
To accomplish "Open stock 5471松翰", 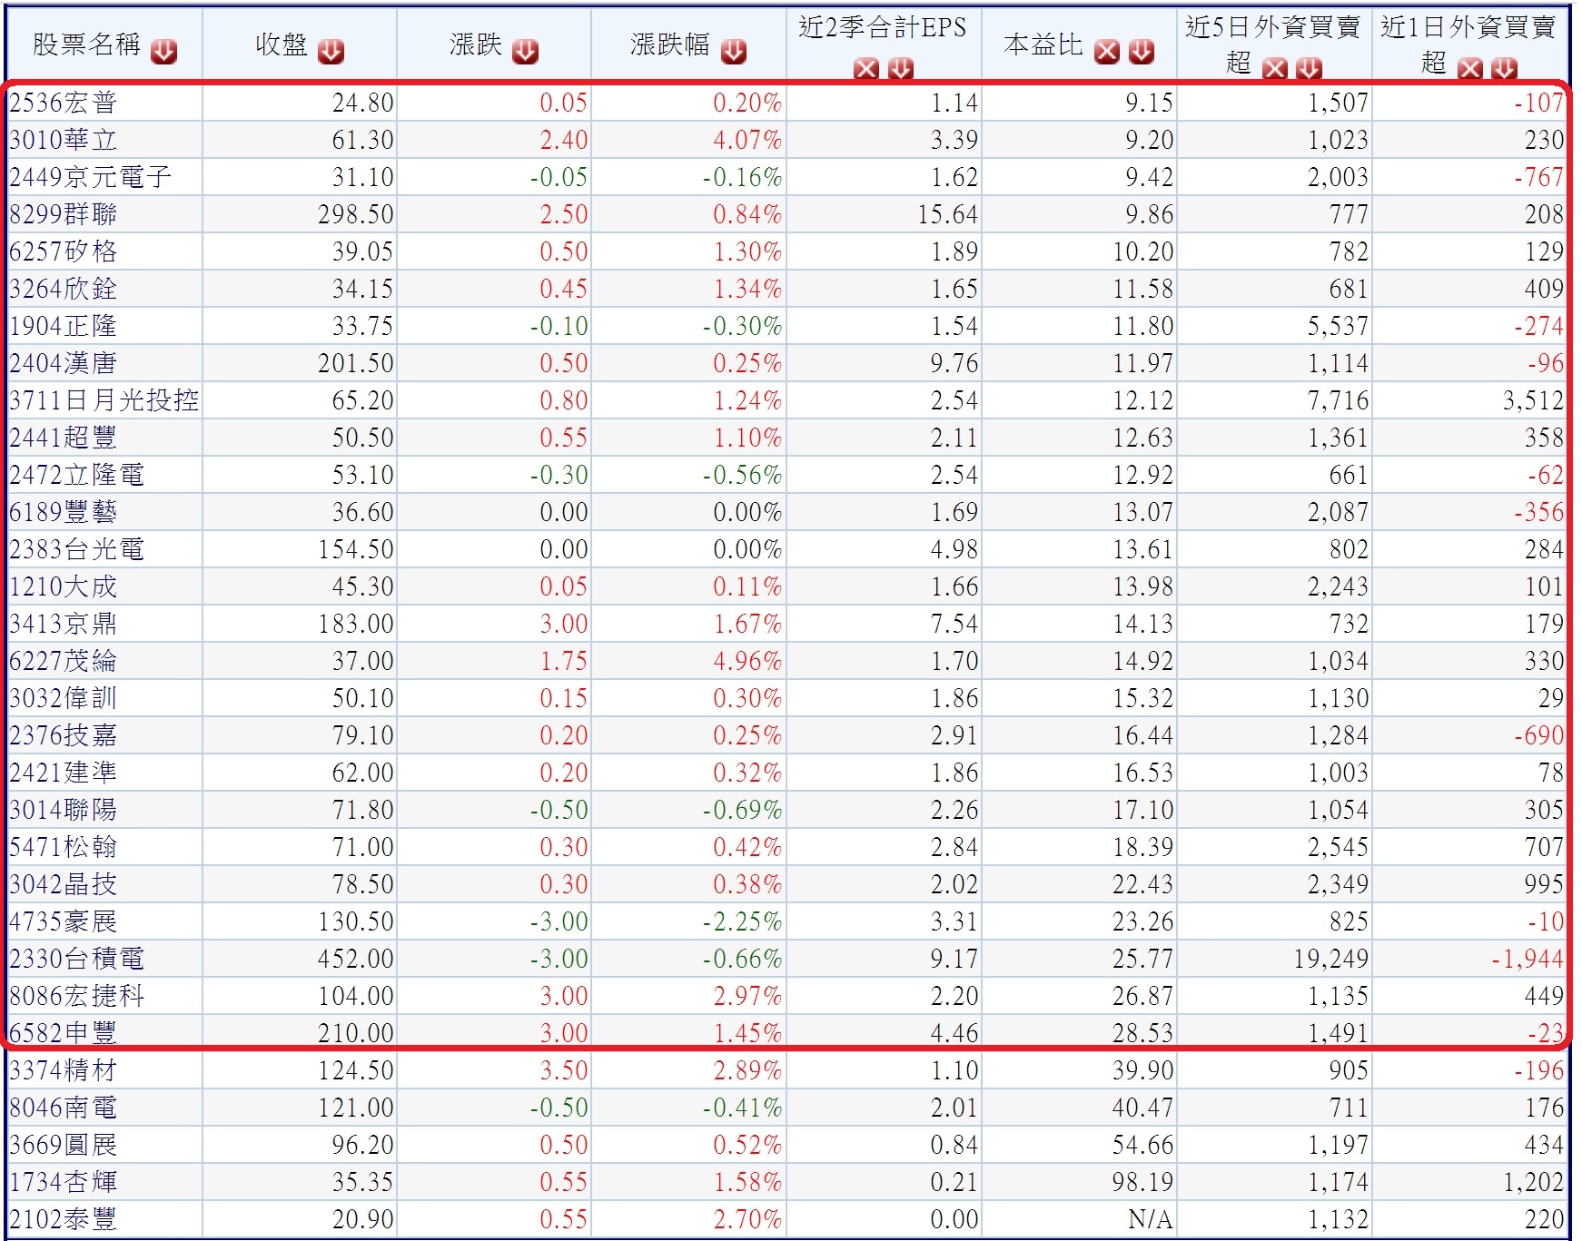I will click(x=64, y=847).
